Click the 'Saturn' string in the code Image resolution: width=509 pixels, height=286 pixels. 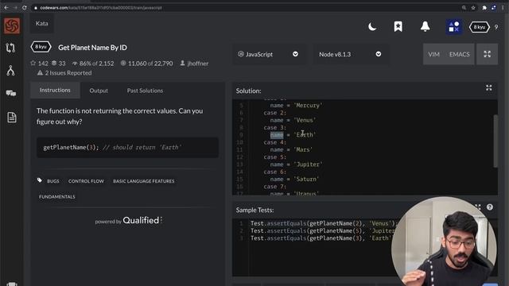[306, 180]
